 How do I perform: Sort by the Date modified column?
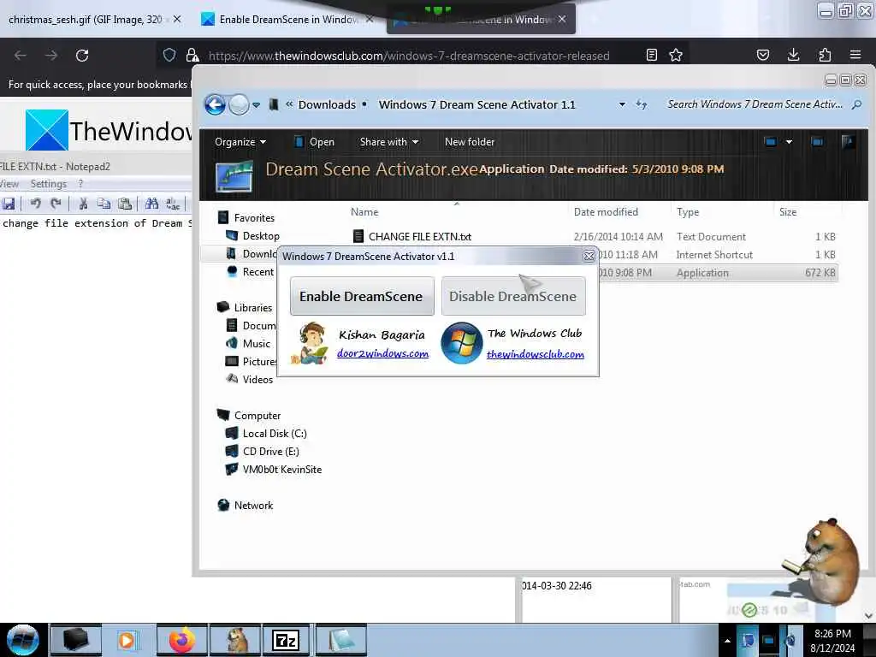point(606,212)
